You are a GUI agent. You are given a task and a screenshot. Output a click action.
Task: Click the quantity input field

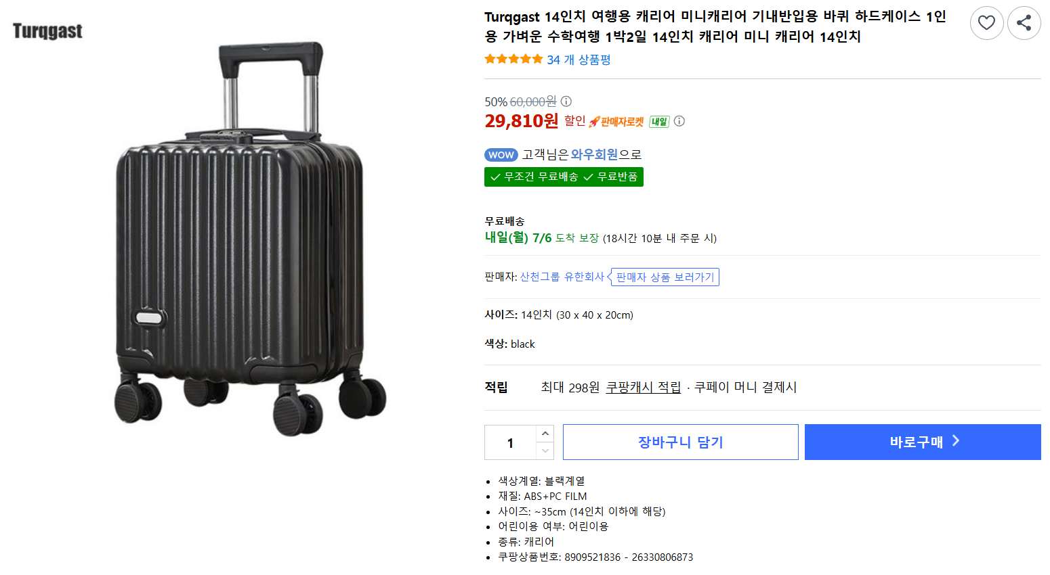click(511, 442)
